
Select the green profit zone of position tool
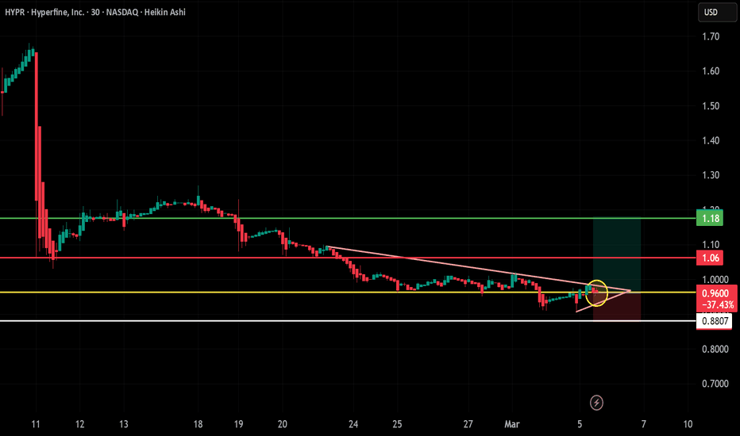(x=617, y=254)
